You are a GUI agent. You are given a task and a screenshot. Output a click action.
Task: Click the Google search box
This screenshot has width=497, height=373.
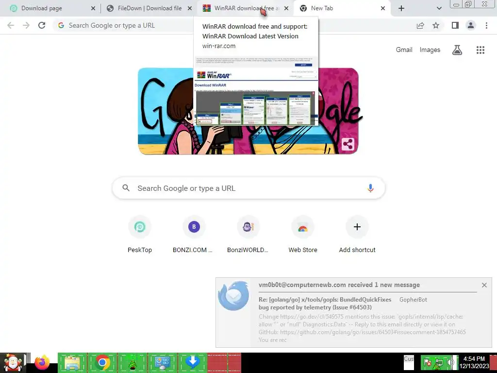pyautogui.click(x=249, y=188)
